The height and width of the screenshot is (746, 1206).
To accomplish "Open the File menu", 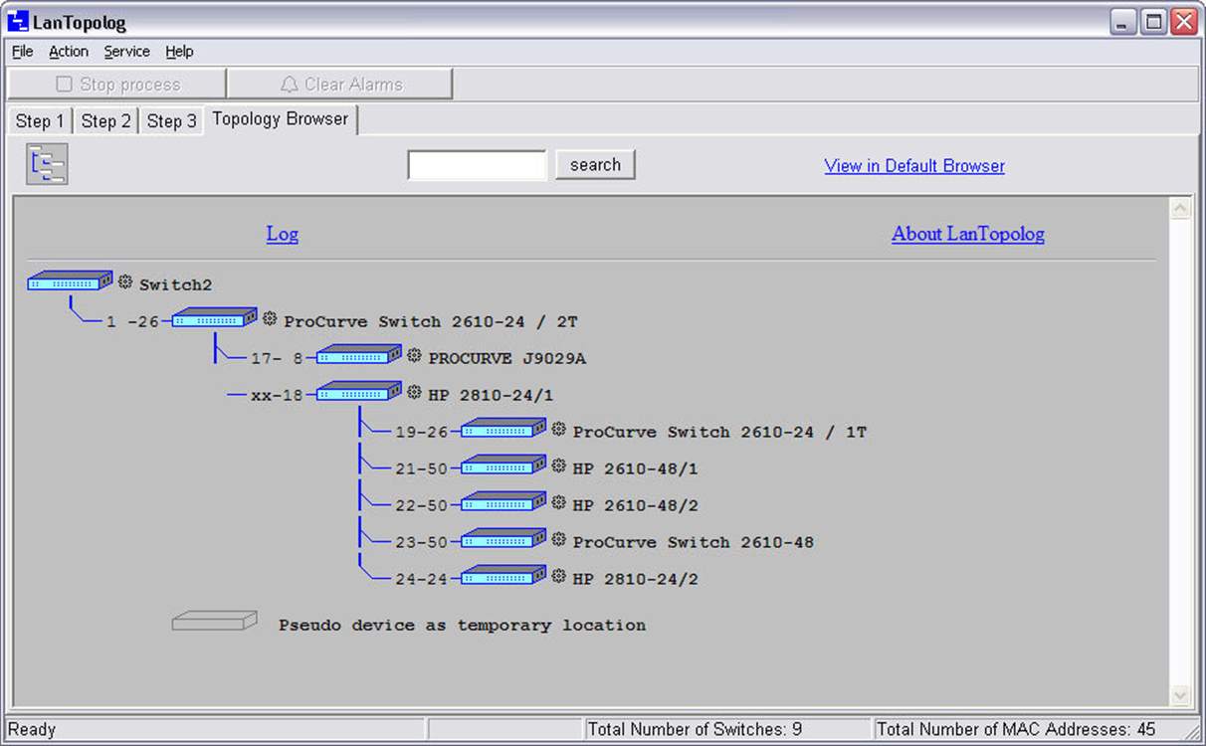I will coord(23,52).
